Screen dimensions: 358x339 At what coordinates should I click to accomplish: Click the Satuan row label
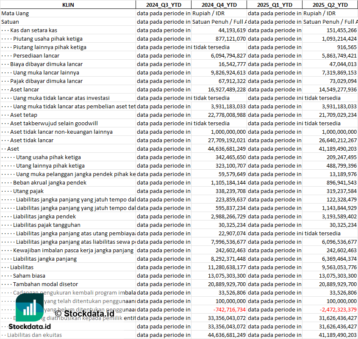click(x=10, y=22)
